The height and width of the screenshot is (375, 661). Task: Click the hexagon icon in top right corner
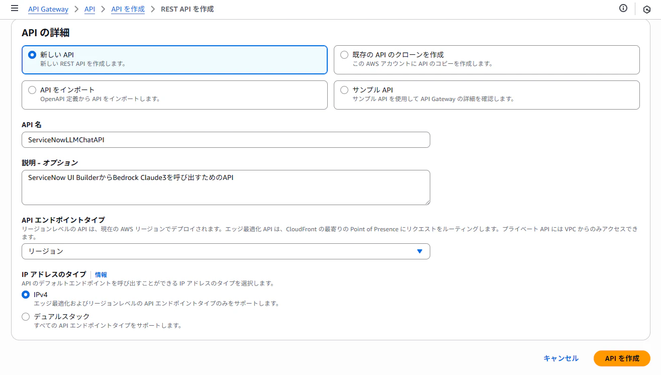647,9
